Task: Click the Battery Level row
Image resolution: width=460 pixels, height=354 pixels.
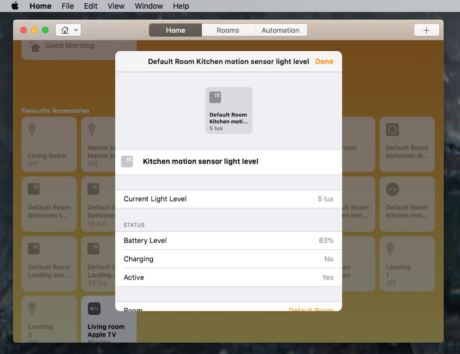Action: tap(229, 241)
